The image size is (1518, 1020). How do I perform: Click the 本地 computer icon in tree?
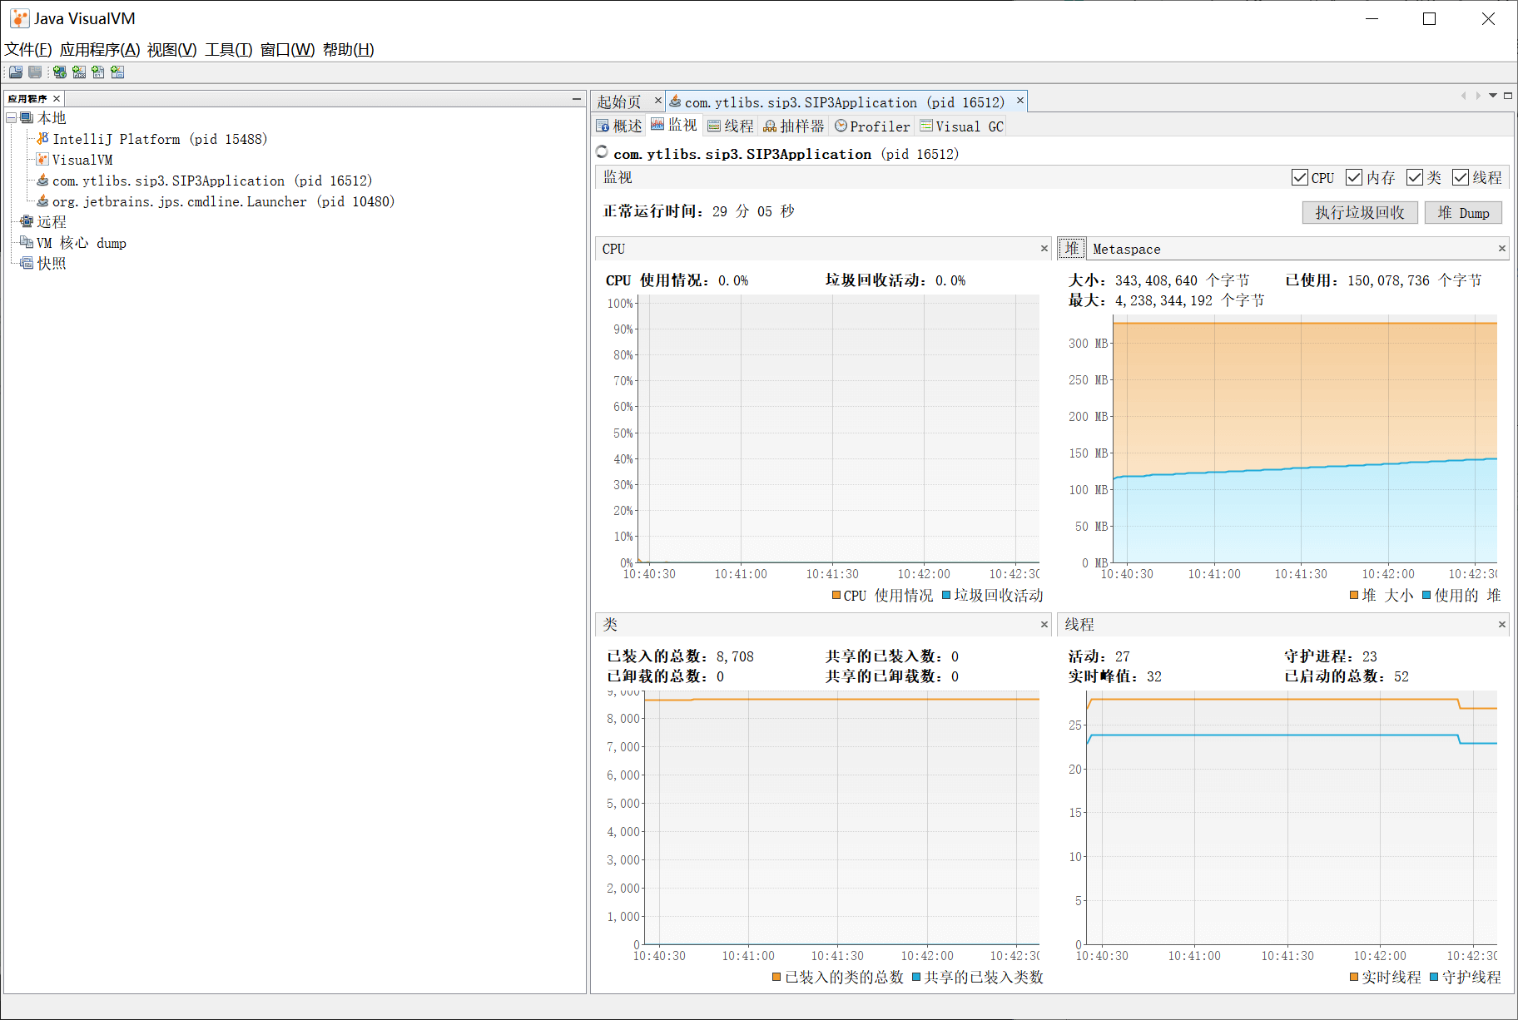[27, 118]
